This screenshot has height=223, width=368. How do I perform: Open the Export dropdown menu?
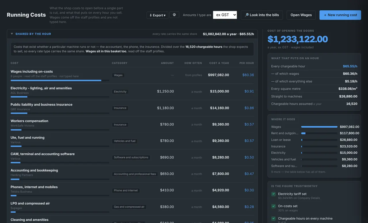(x=158, y=15)
